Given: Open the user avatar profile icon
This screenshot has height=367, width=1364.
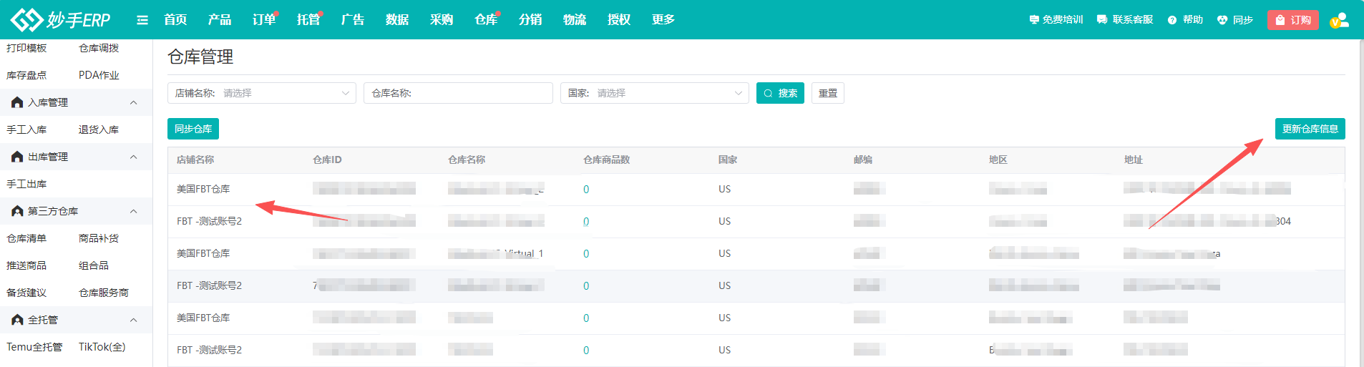Looking at the screenshot, I should tap(1339, 20).
